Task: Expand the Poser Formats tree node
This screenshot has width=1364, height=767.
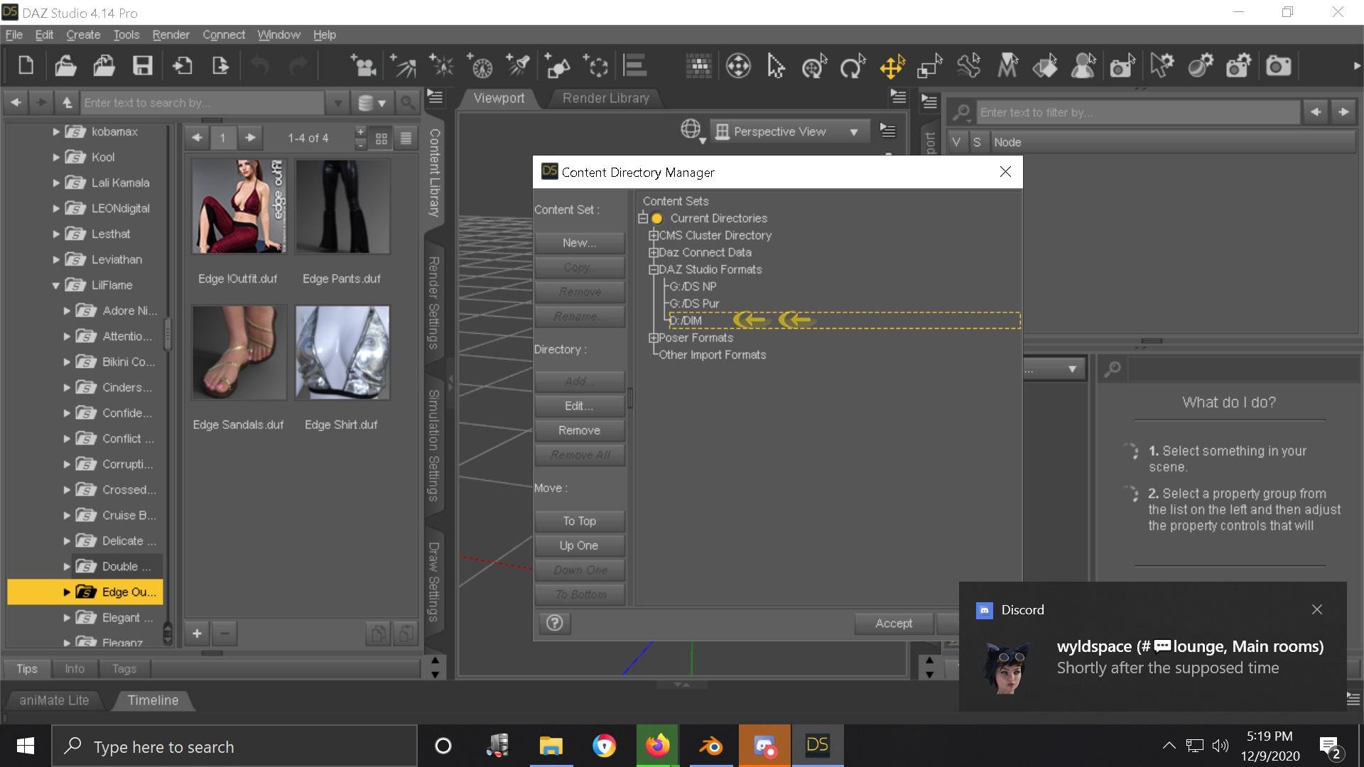Action: pos(653,338)
